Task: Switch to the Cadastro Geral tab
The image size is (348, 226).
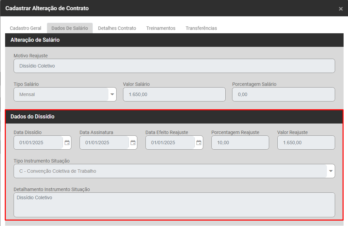Action: pos(25,28)
